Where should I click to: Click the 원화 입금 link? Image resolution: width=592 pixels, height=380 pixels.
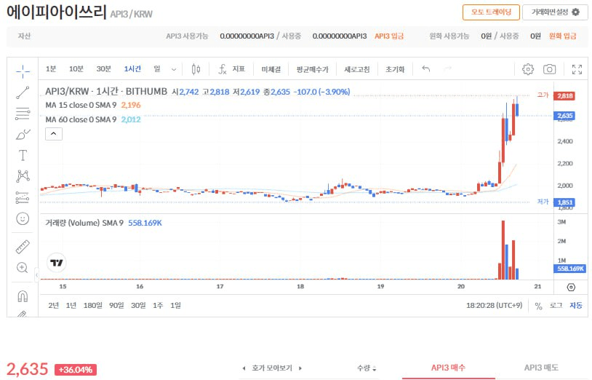click(x=562, y=36)
